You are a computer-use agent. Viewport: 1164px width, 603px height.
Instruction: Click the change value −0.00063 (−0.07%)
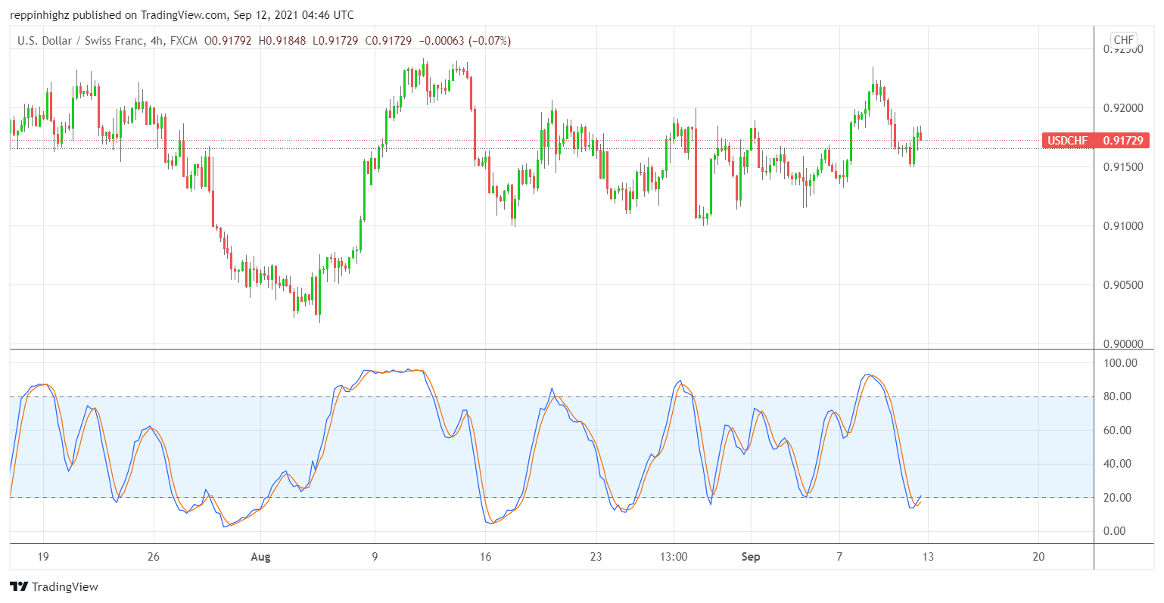pos(465,40)
